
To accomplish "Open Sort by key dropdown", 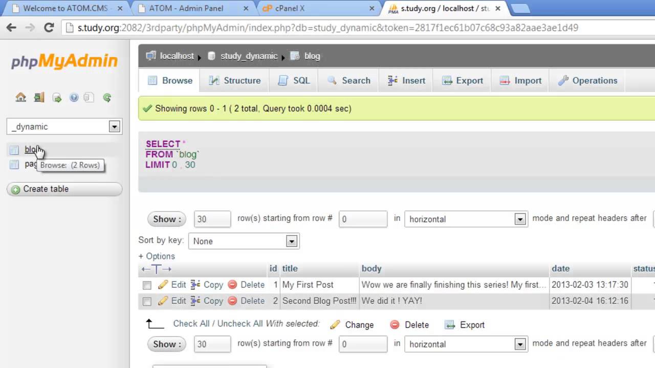I will pyautogui.click(x=244, y=241).
